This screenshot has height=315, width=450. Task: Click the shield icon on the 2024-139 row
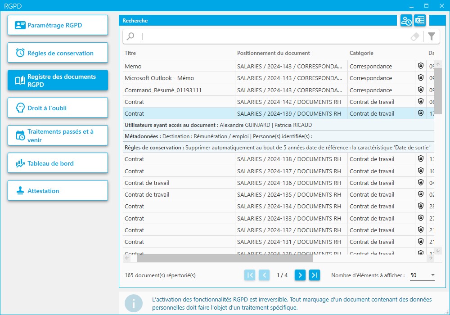[x=421, y=113]
